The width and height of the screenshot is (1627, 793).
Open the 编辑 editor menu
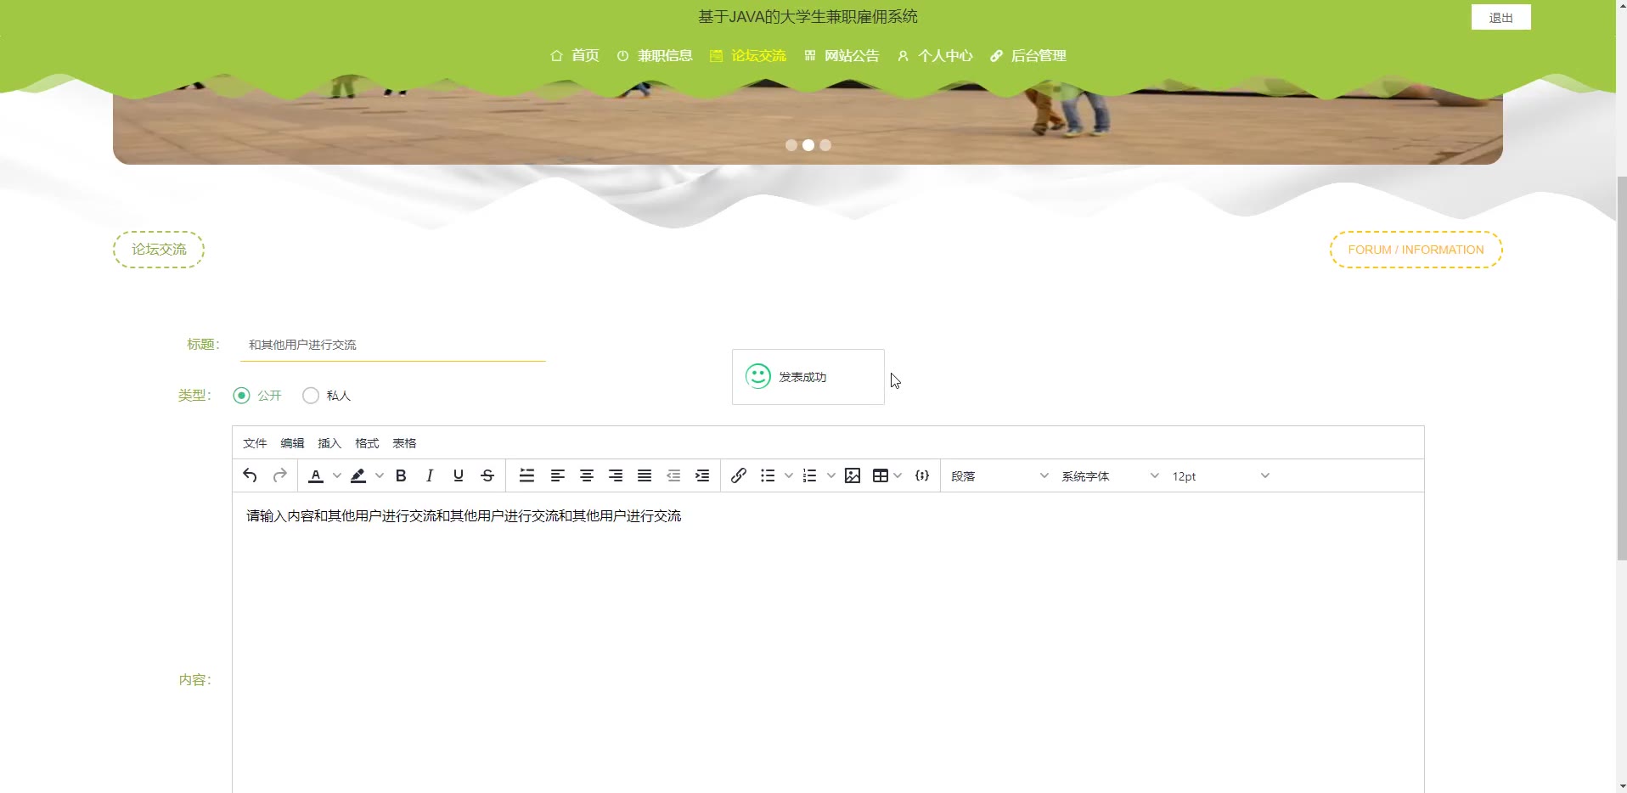tap(292, 443)
